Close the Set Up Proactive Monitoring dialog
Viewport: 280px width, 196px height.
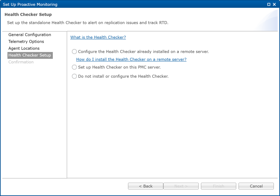coord(274,4)
